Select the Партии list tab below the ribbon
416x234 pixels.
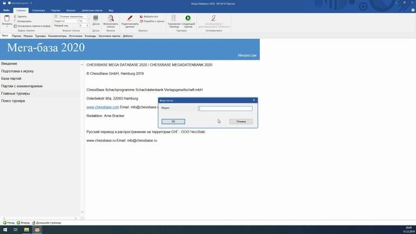(16, 36)
